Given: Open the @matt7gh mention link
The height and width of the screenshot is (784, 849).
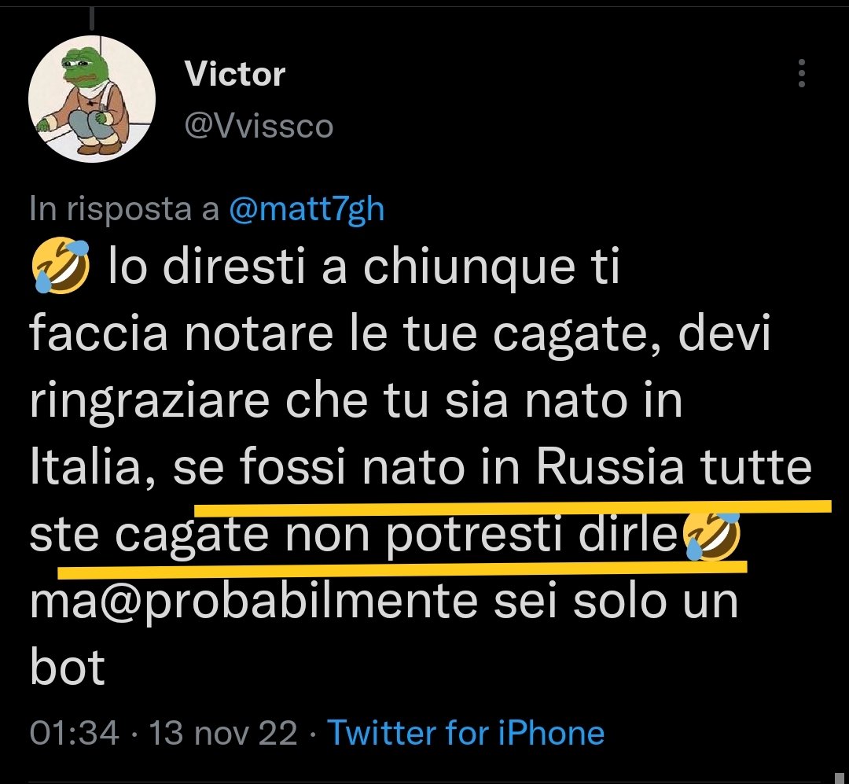Looking at the screenshot, I should click(x=307, y=209).
